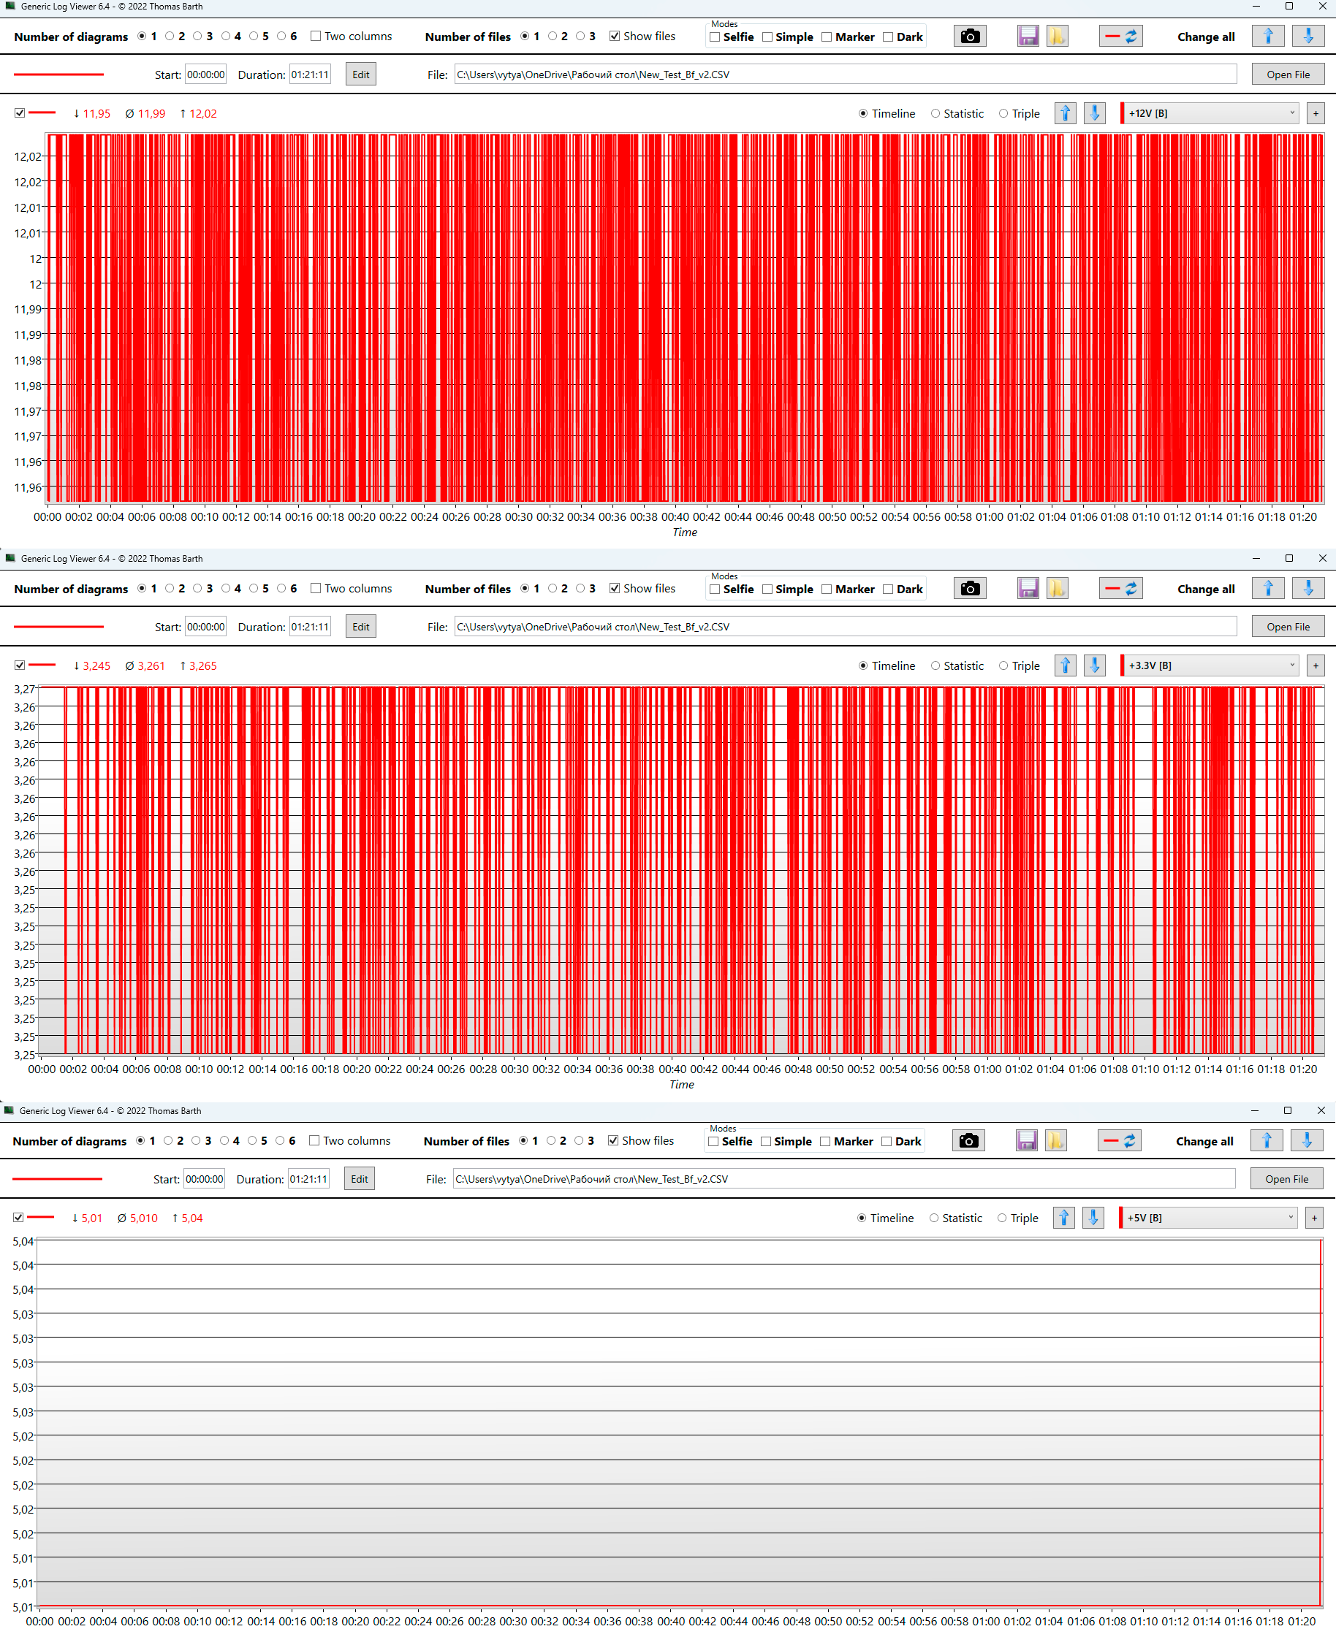This screenshot has height=1629, width=1336.
Task: Click the folder icon in the +3.3V window
Action: point(1058,588)
